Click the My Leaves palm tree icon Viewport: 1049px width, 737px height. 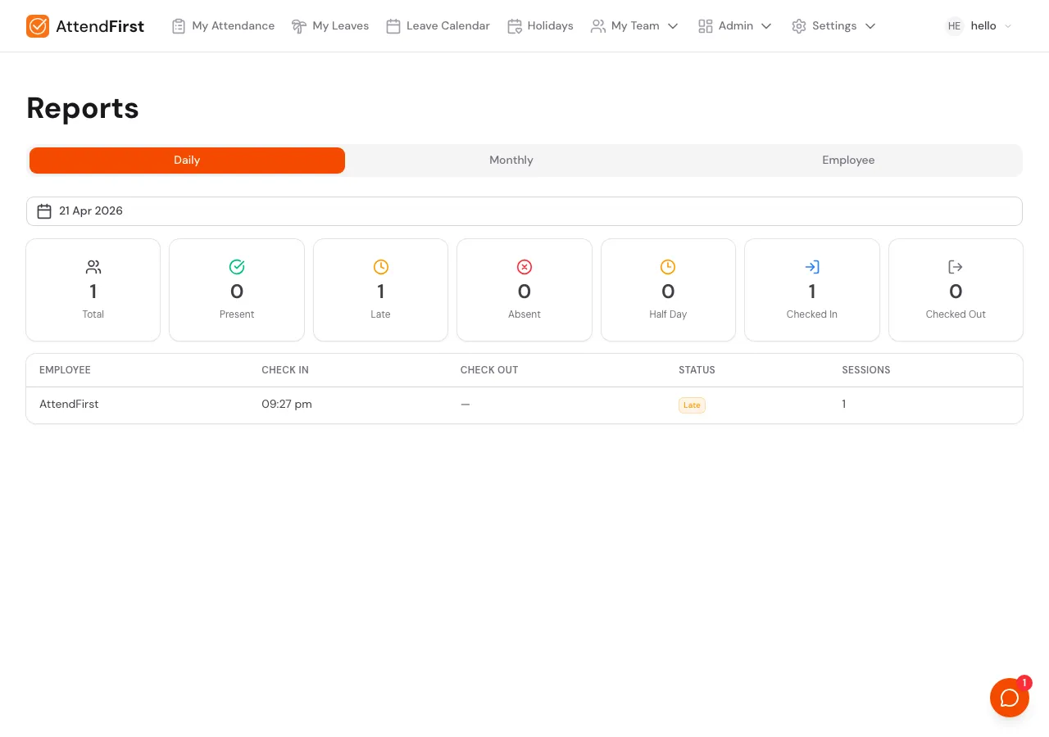(x=299, y=25)
